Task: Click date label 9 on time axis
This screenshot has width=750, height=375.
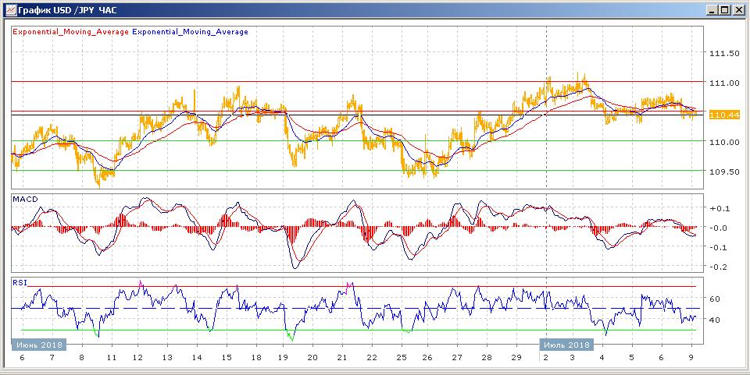Action: click(x=691, y=357)
